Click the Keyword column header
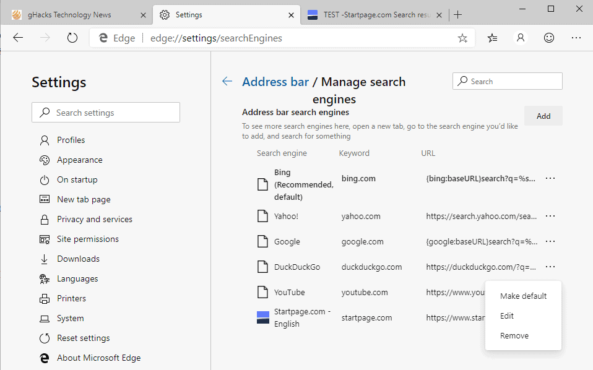Image resolution: width=593 pixels, height=370 pixels. tap(354, 153)
